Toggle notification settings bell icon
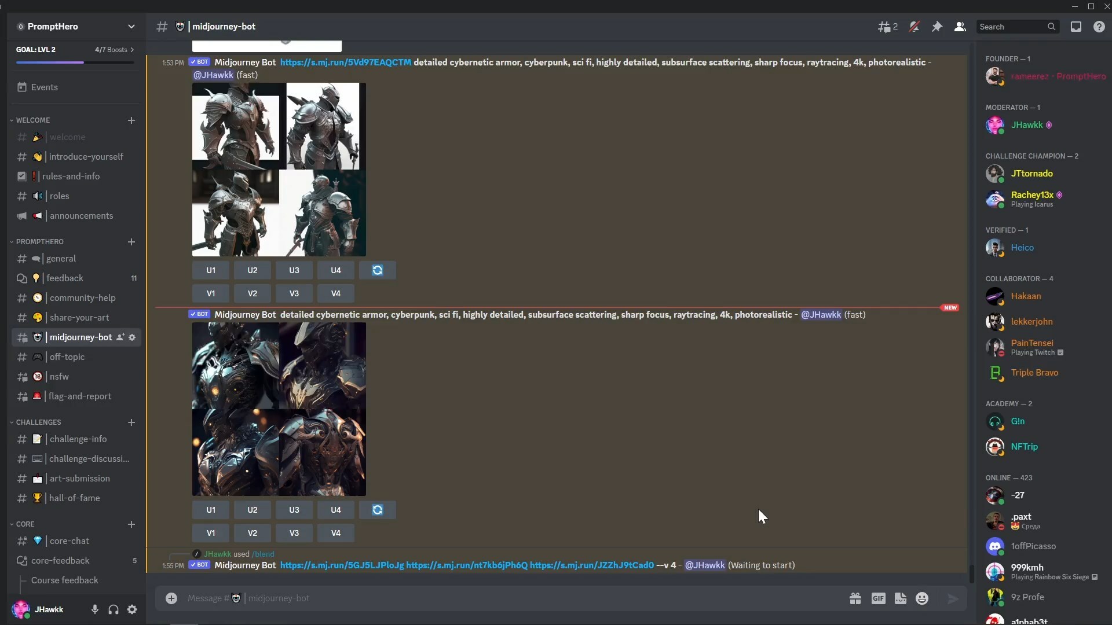Viewport: 1112px width, 625px height. coord(914,27)
